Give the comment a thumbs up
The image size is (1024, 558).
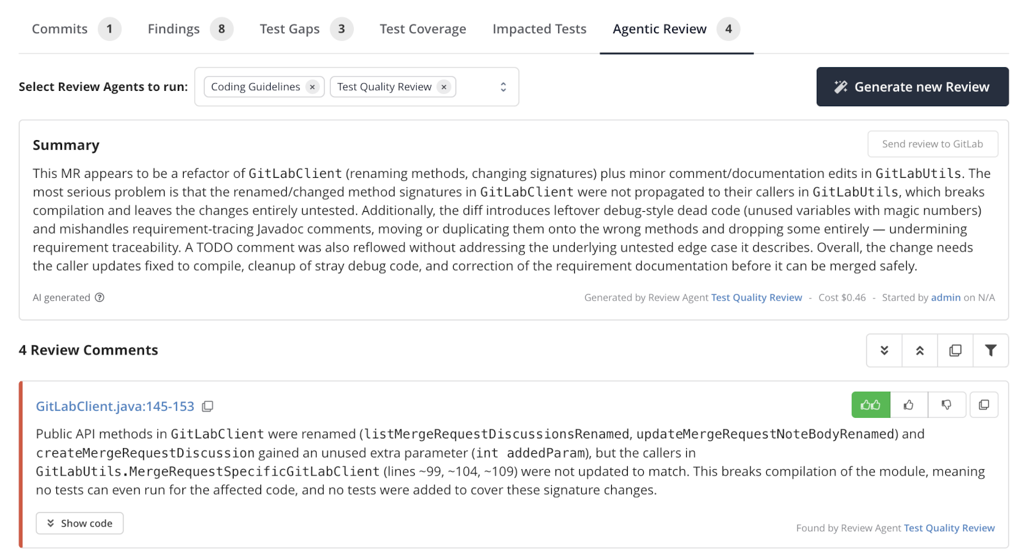(909, 405)
